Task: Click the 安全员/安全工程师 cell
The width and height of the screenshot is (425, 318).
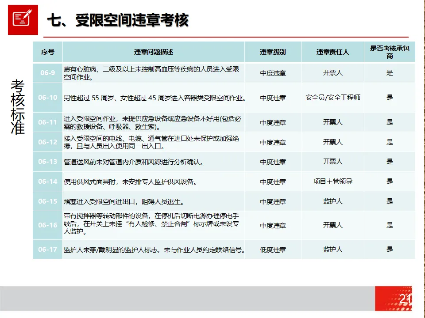Action: (x=333, y=97)
